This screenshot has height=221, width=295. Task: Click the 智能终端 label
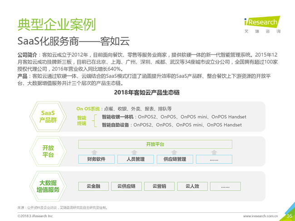[82, 121]
